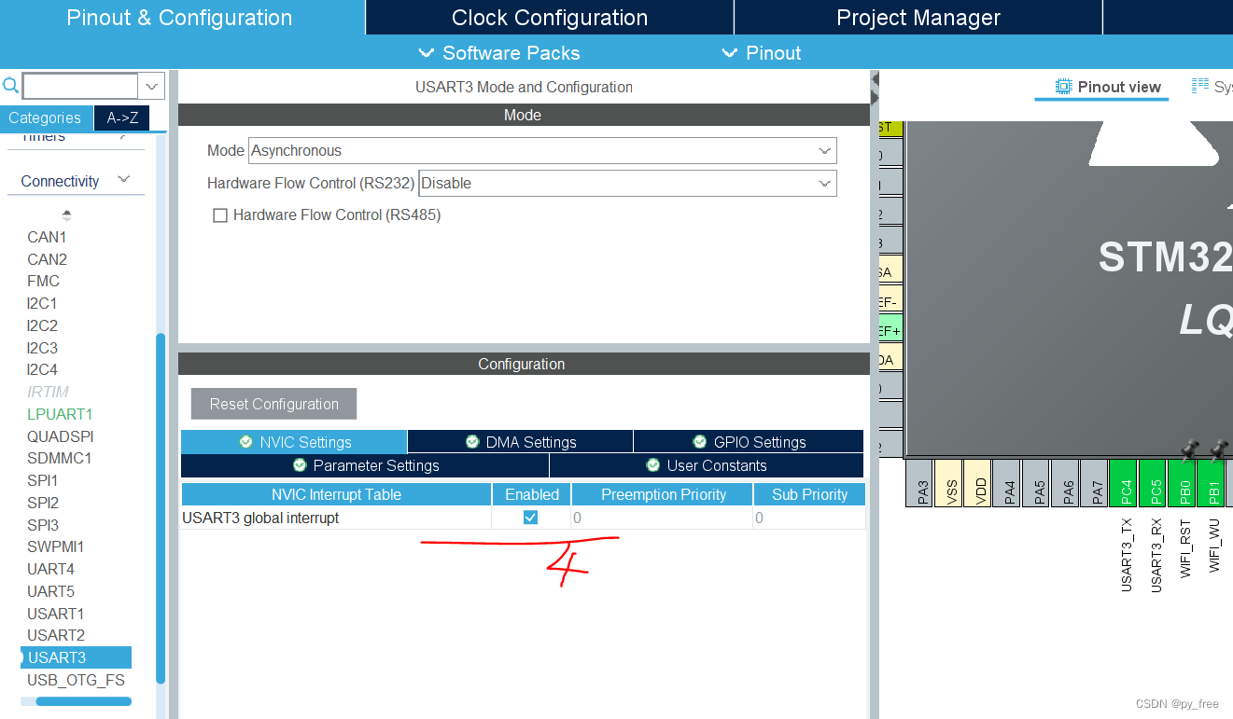Switch to the Categories tab
The width and height of the screenshot is (1233, 719).
(45, 118)
